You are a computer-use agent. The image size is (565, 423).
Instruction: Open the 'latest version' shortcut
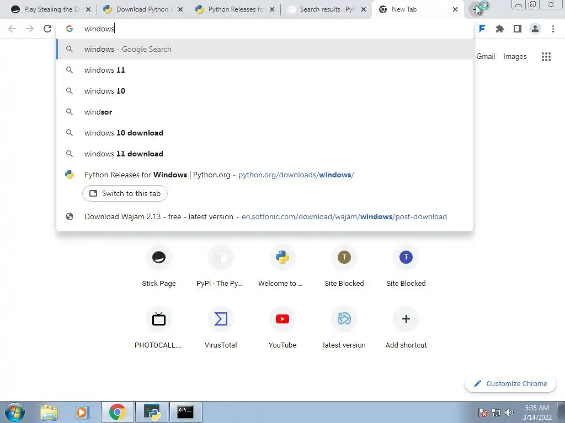344,328
